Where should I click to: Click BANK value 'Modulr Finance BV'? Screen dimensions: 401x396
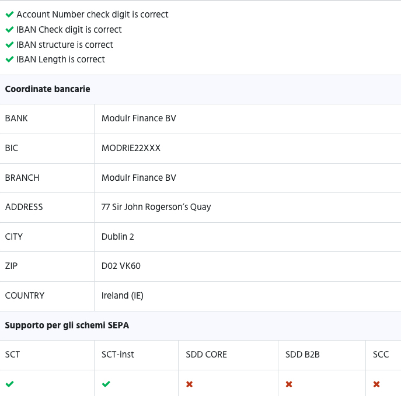[x=138, y=118]
